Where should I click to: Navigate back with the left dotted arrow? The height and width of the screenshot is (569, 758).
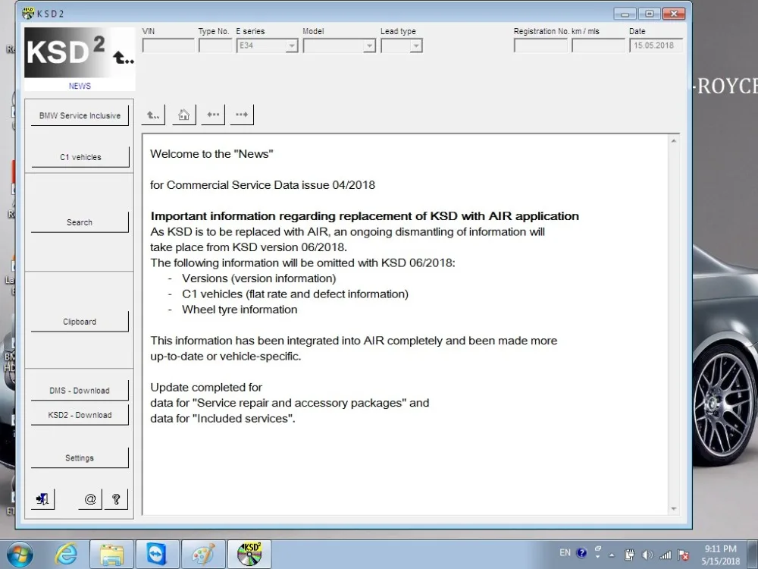(x=213, y=115)
